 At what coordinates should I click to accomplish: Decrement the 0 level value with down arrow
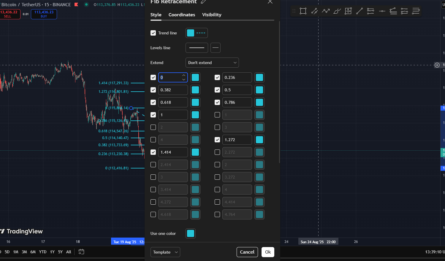coord(184,79)
